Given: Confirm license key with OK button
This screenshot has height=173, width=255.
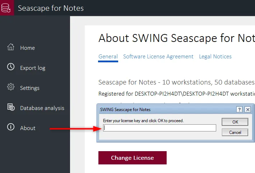Looking at the screenshot, I should 235,122.
